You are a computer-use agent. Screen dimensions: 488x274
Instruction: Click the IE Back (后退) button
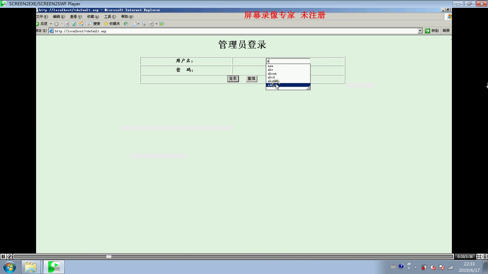pos(42,24)
